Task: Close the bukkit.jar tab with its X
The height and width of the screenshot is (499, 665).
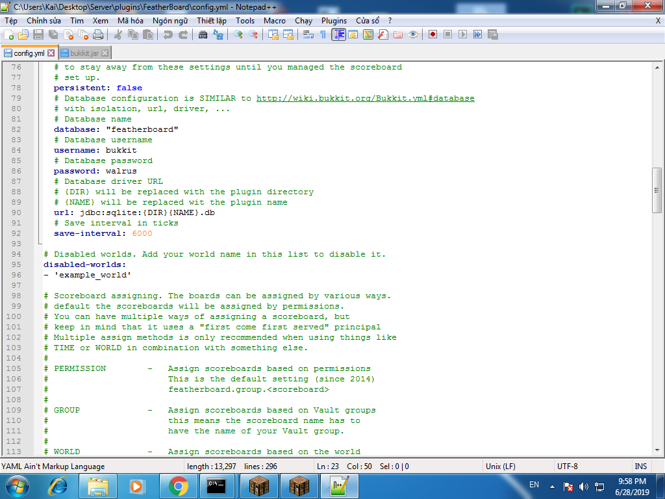Action: tap(105, 53)
